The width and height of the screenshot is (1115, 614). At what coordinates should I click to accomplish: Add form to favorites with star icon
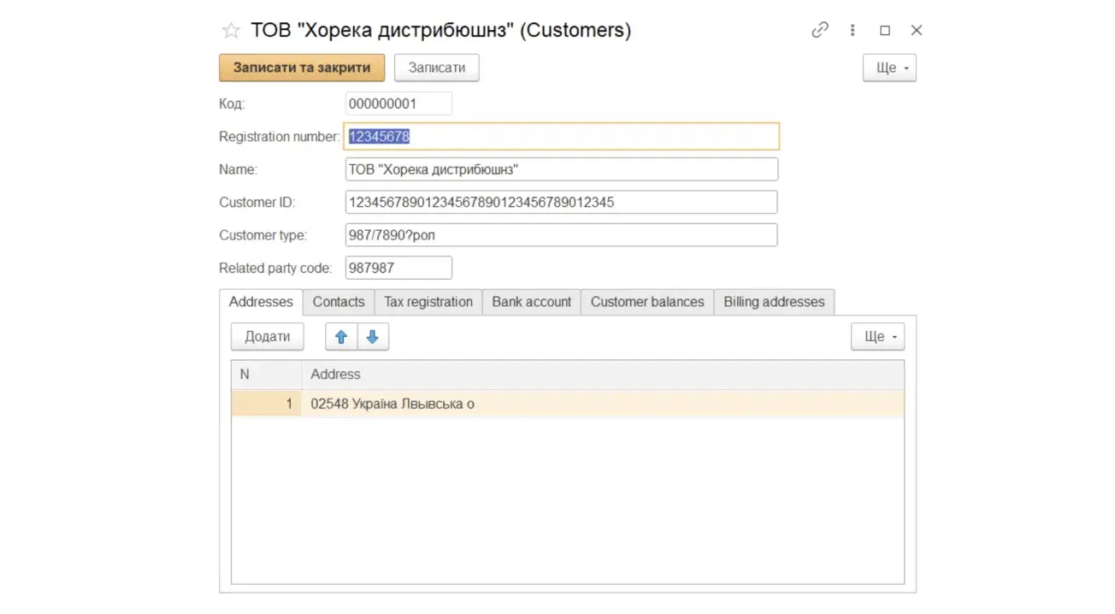pyautogui.click(x=231, y=31)
